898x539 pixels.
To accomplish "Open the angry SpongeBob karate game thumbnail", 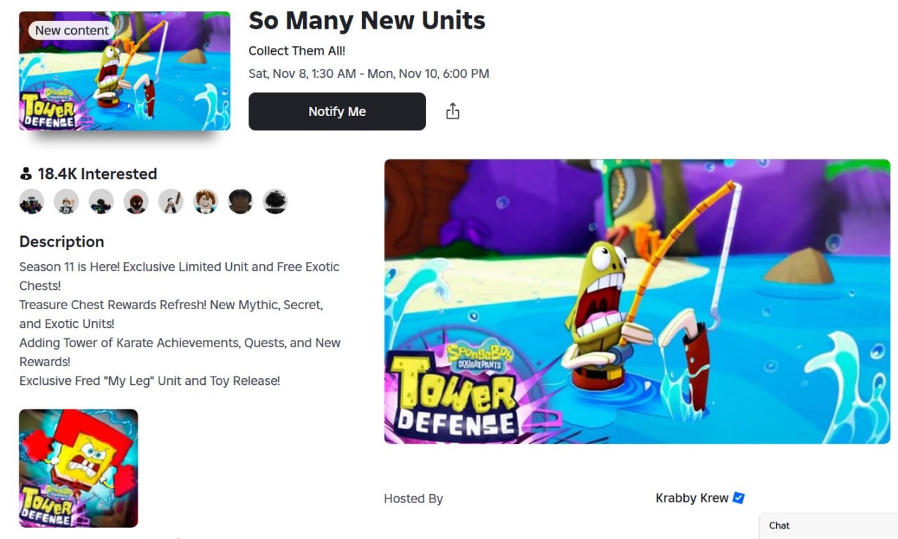I will point(79,468).
